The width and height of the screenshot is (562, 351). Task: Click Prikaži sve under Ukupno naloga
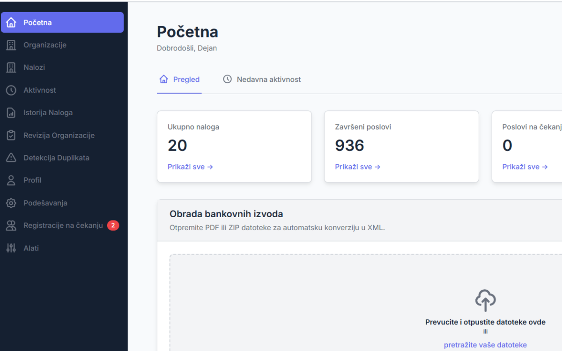[x=190, y=167]
